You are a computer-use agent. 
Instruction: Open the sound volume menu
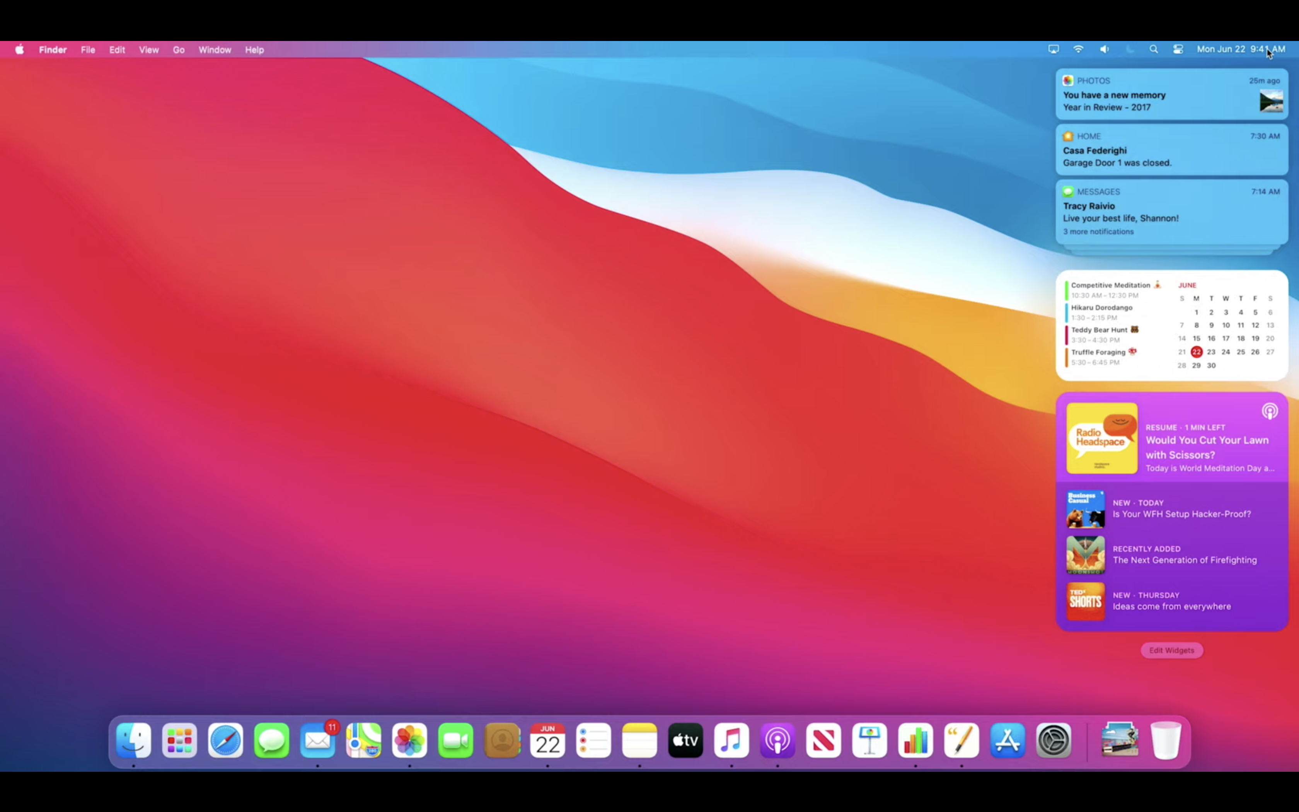click(x=1104, y=49)
